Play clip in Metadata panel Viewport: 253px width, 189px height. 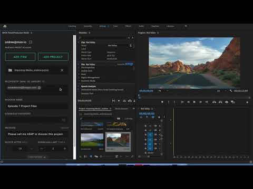click(119, 101)
